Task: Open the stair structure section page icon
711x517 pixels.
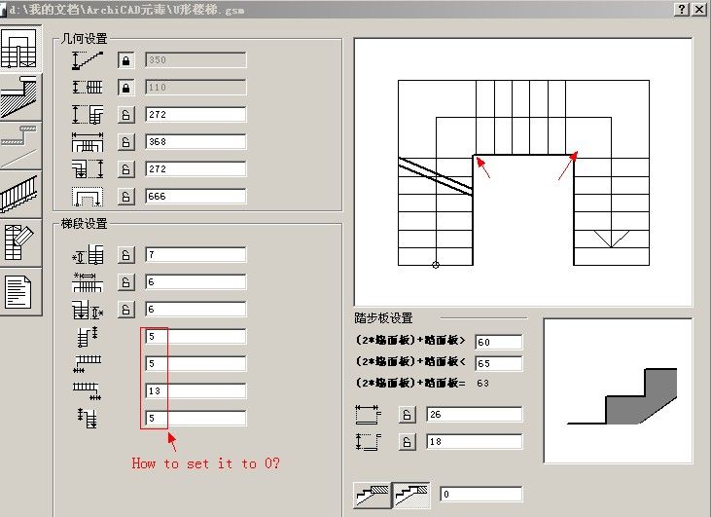Action: pos(19,96)
